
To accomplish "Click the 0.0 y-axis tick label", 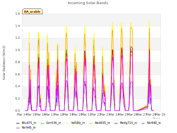I will (17, 111).
